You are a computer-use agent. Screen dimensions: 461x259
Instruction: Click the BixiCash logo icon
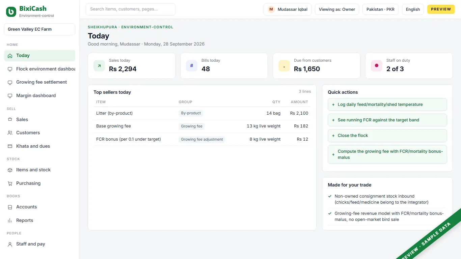(x=11, y=12)
